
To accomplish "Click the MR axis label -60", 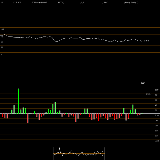I will [x=156, y=131].
